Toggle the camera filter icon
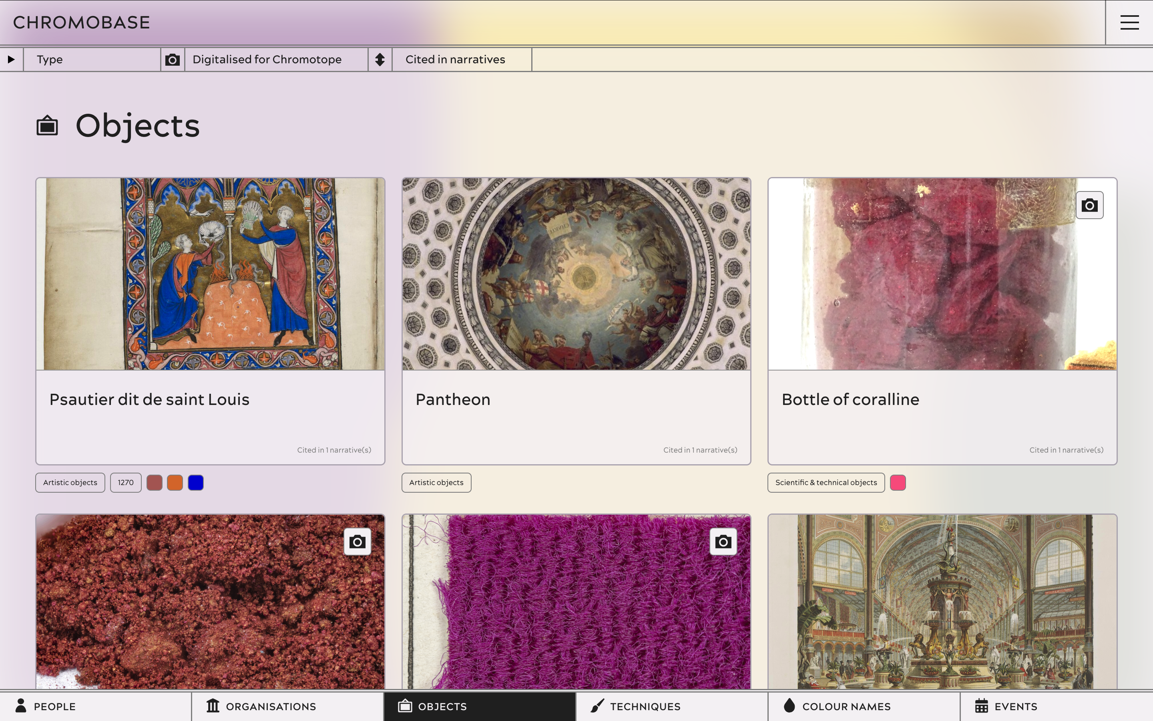 coord(173,59)
